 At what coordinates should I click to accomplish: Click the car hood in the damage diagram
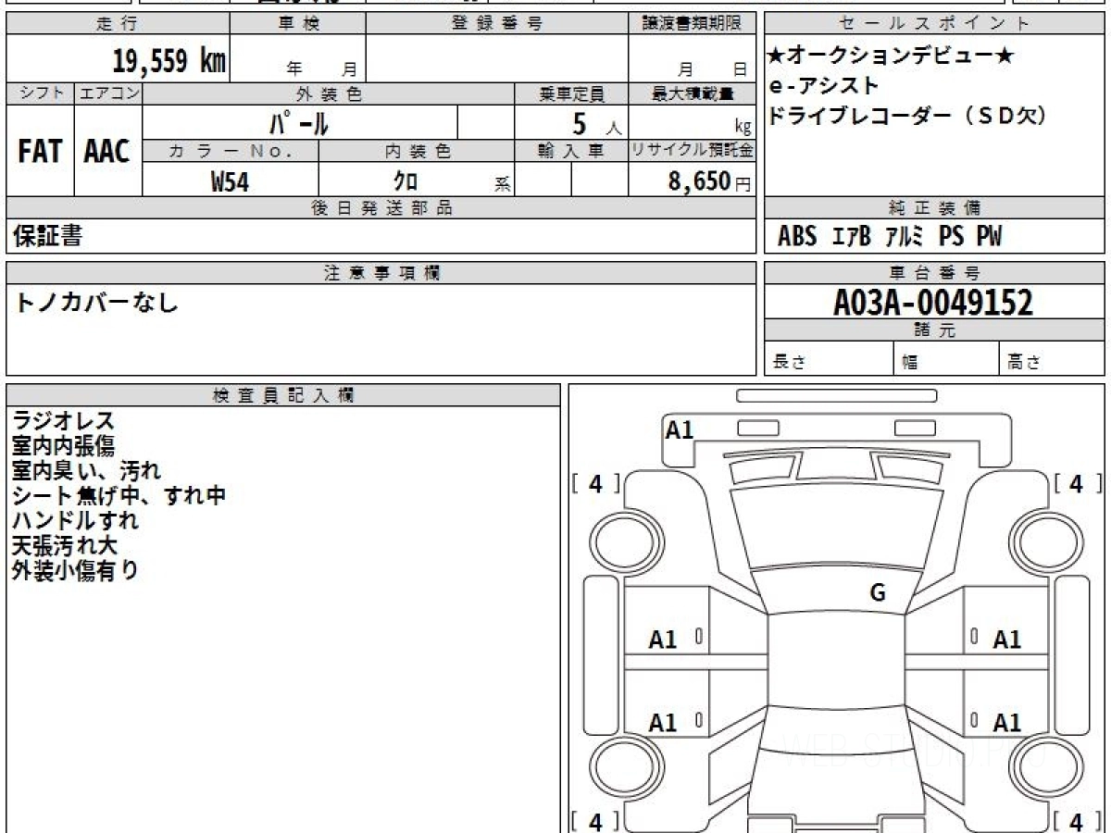point(836,528)
